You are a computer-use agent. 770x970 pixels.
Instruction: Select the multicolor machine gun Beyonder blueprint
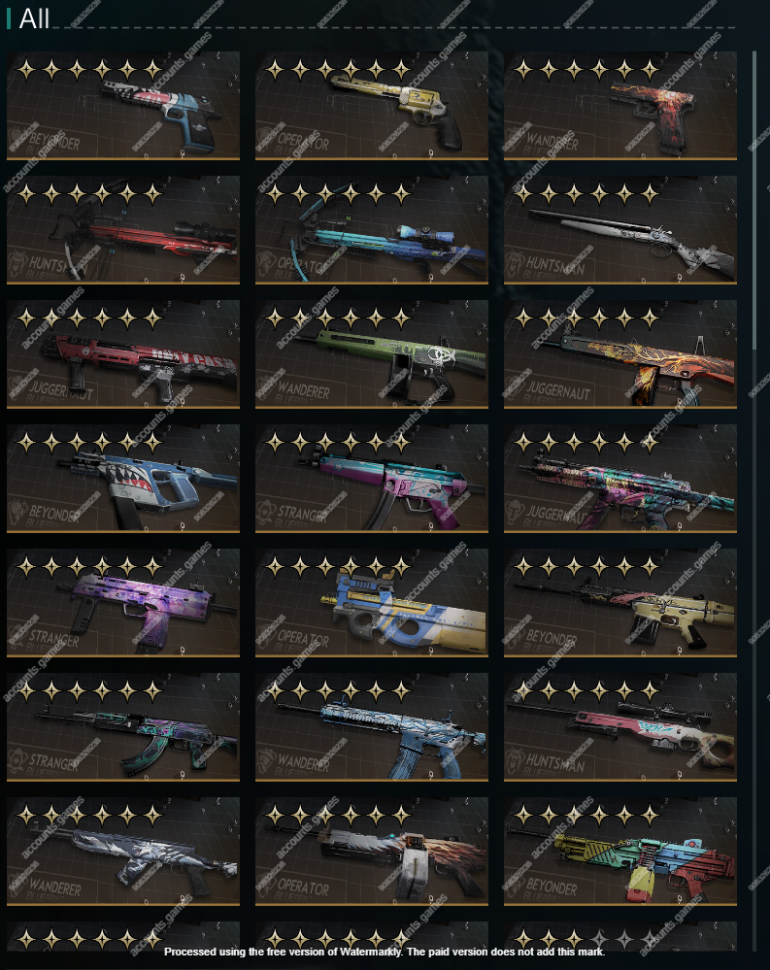tap(620, 852)
